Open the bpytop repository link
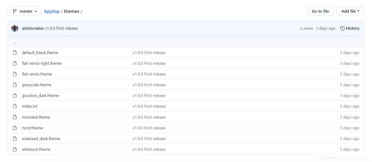Image resolution: width=372 pixels, height=162 pixels. [x=52, y=11]
